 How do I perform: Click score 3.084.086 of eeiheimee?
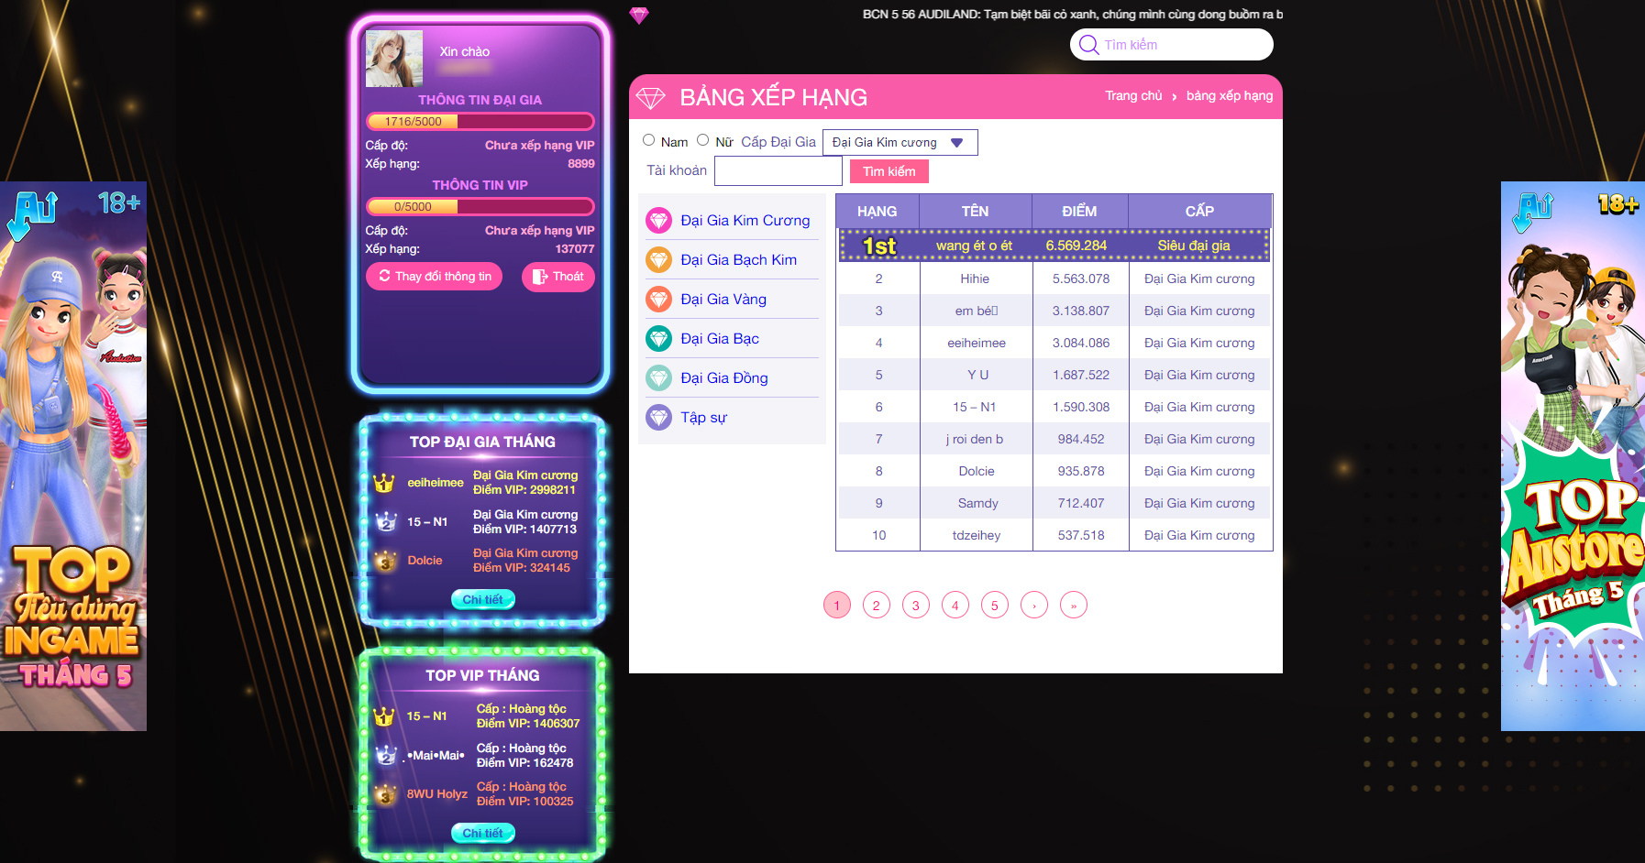[x=1081, y=343]
